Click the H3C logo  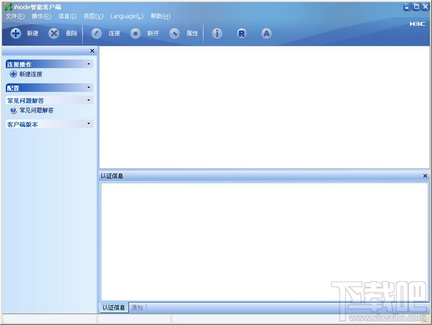click(x=417, y=24)
